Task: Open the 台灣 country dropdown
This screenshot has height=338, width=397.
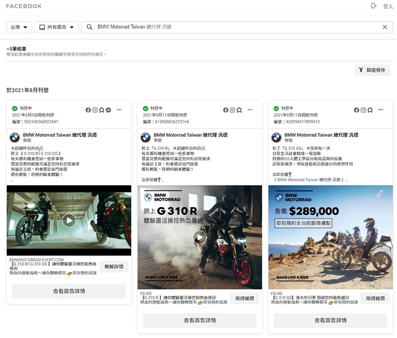Action: click(19, 27)
